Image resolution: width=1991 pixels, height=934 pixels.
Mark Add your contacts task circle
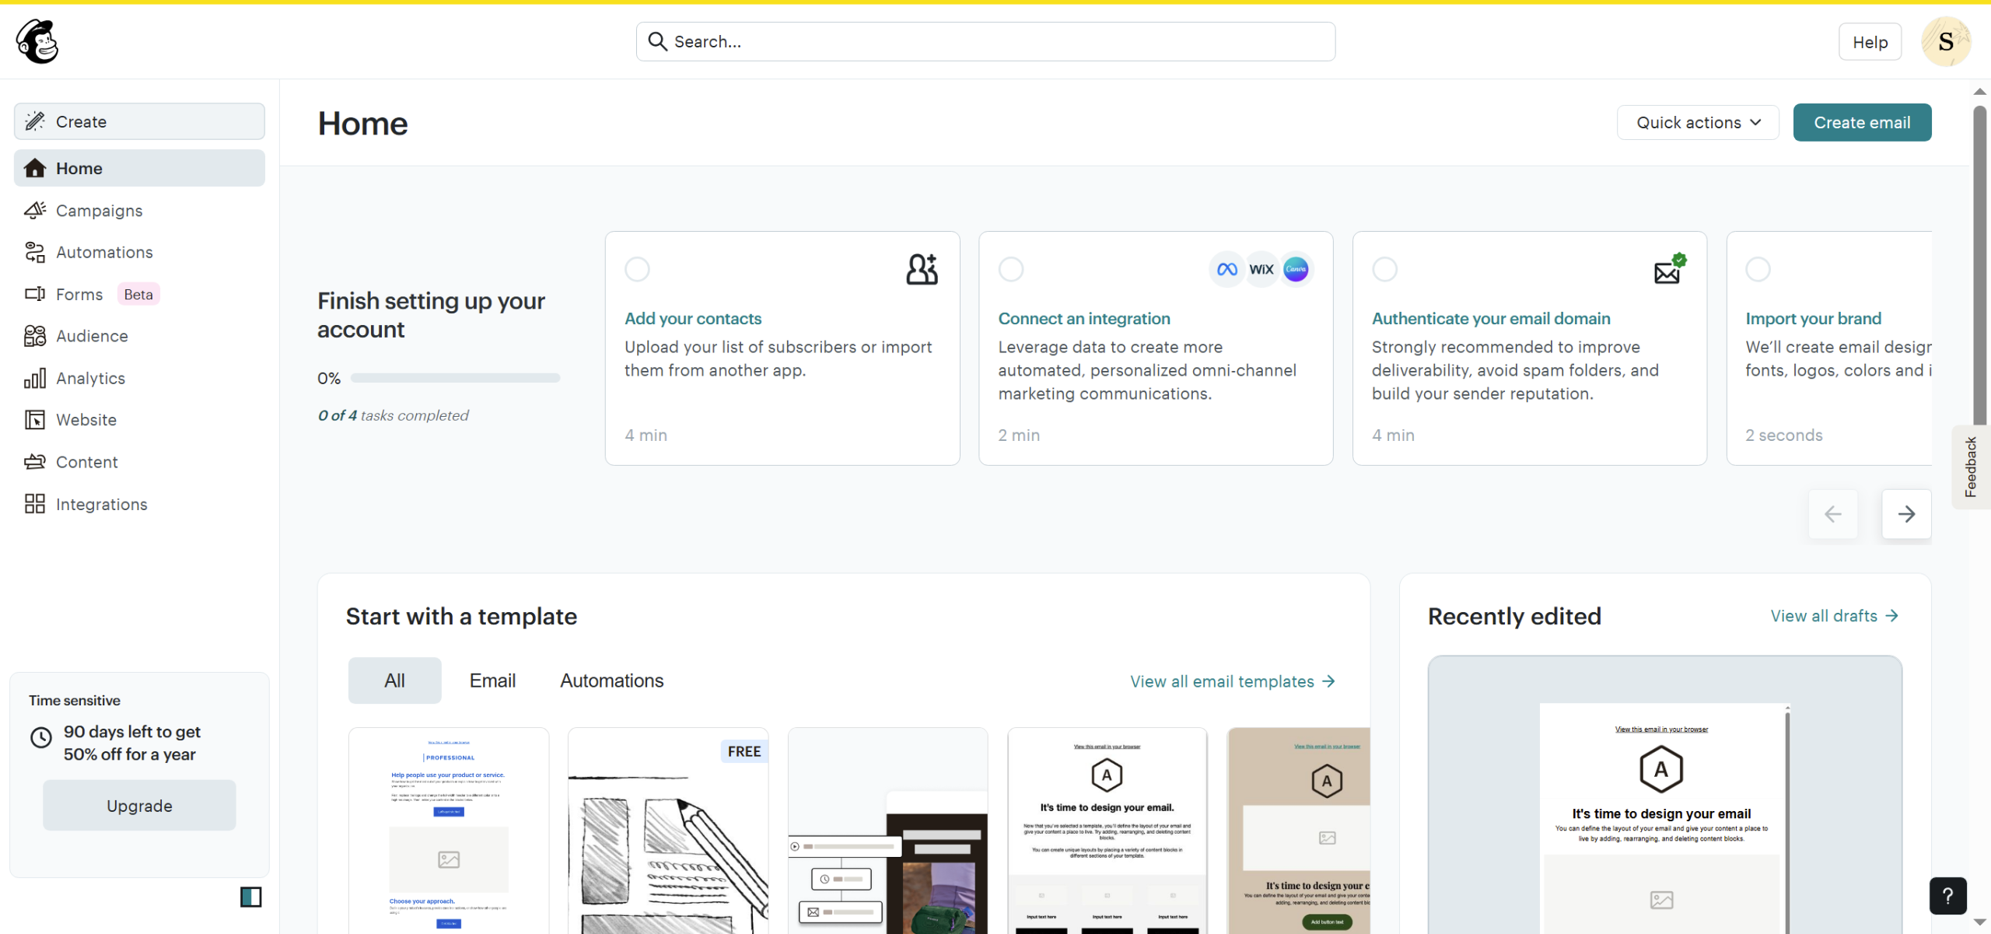(637, 269)
